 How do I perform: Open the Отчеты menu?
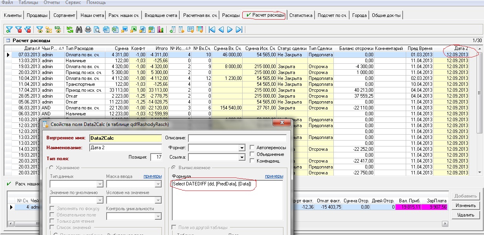(x=51, y=3)
